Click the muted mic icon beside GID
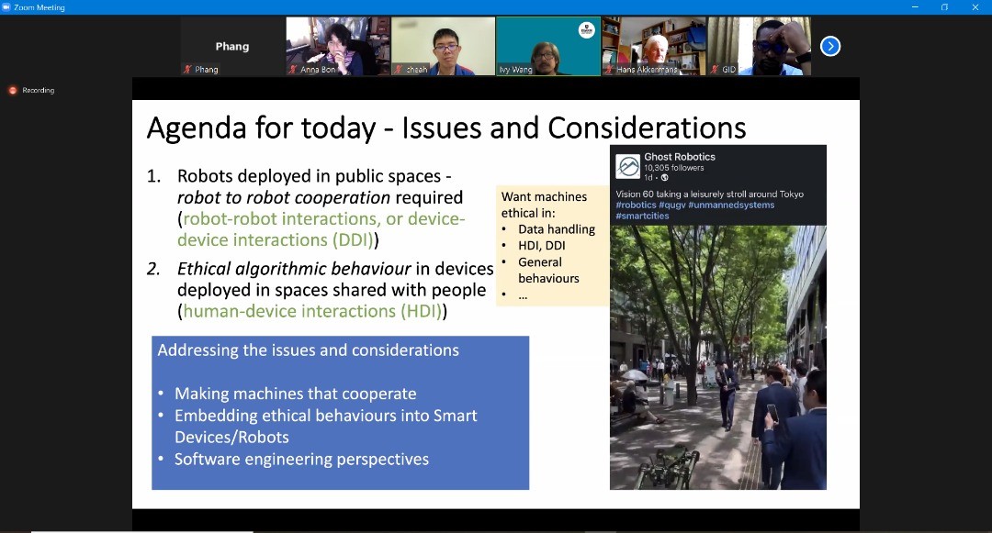This screenshot has height=533, width=992. 715,70
